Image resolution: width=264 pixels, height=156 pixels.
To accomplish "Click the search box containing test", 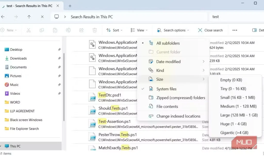I will click(x=235, y=17).
